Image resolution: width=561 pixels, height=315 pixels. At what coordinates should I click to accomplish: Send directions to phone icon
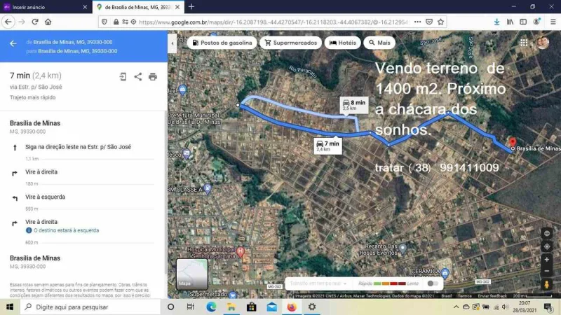tap(123, 76)
